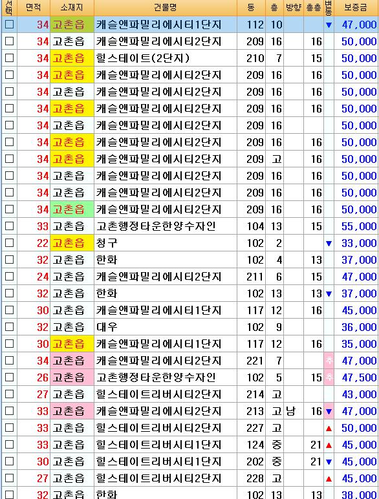Select the 힐스테이트(2단지) building name
This screenshot has height=499, width=379.
143,58
